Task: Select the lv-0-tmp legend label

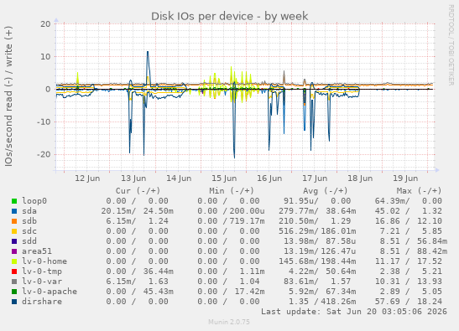Action: tap(42, 271)
